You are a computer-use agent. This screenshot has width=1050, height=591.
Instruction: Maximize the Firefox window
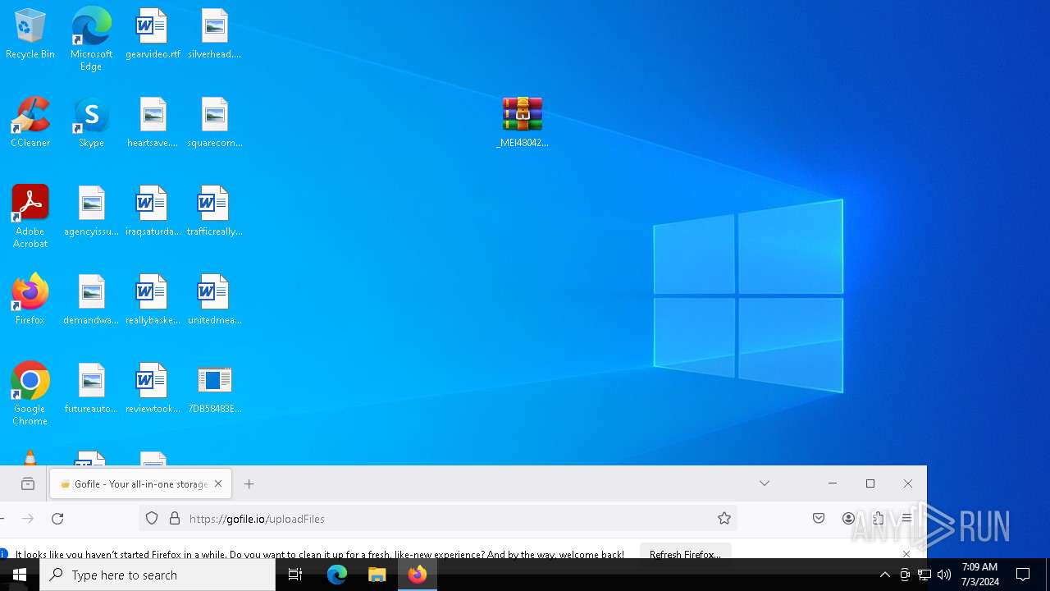870,483
